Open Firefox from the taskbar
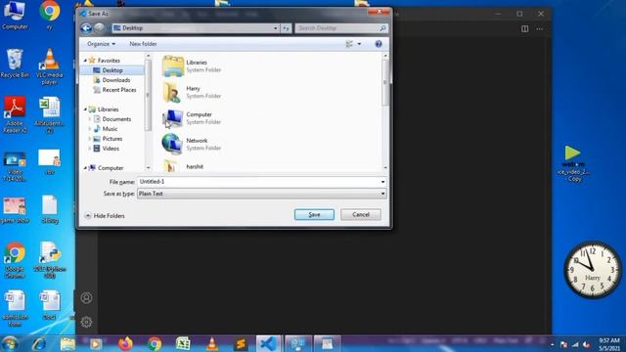The image size is (626, 352). (125, 343)
